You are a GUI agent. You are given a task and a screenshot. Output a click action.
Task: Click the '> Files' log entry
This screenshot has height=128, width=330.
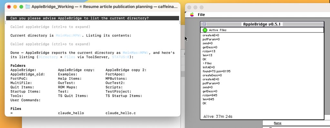pyautogui.click(x=207, y=63)
